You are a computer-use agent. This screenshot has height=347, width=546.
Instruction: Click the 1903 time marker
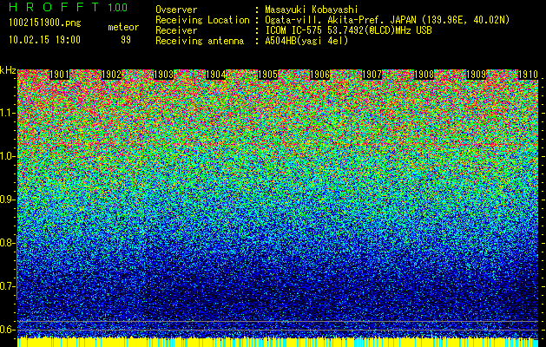tap(164, 75)
